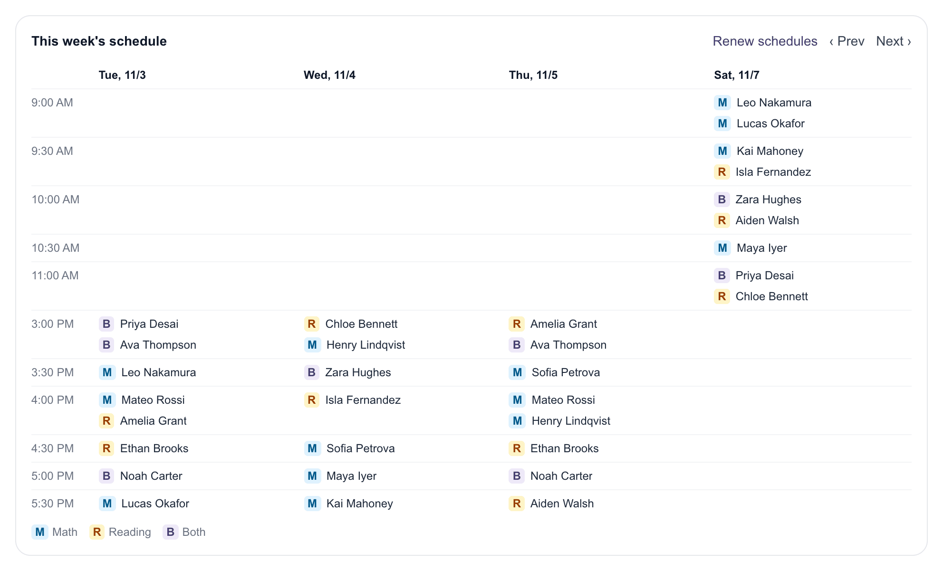
Task: Click Both badge beside Ava Thompson on Tuesday
Action: coord(106,345)
